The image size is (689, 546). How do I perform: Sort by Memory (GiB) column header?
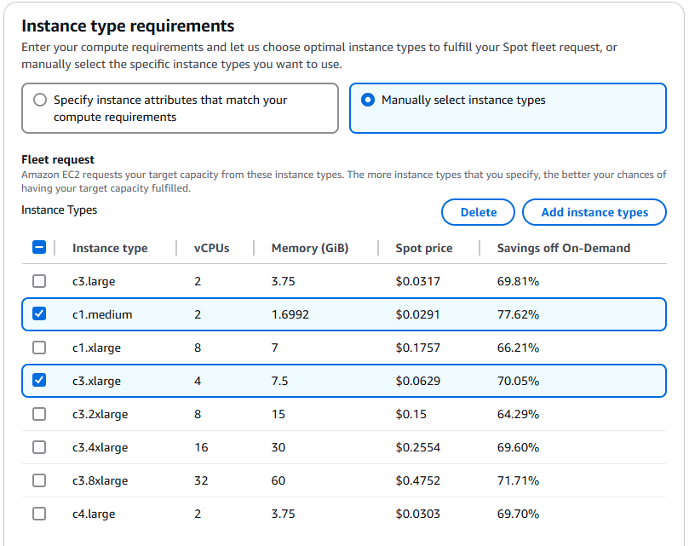pyautogui.click(x=310, y=248)
